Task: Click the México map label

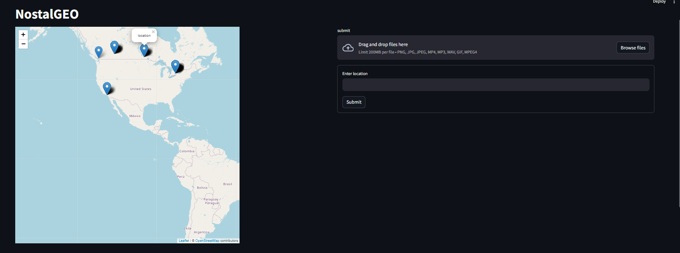Action: [x=135, y=116]
